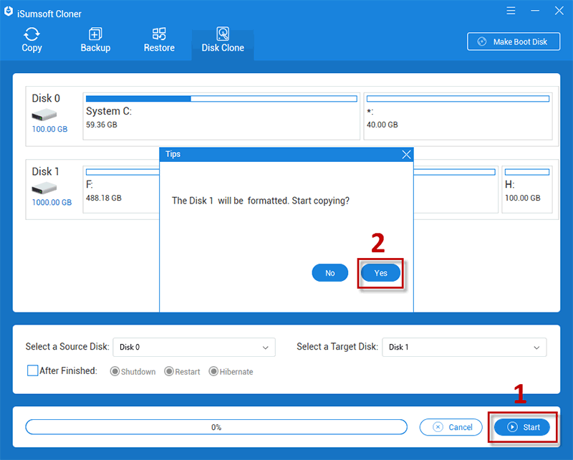Close the Tips dialog

[x=406, y=154]
